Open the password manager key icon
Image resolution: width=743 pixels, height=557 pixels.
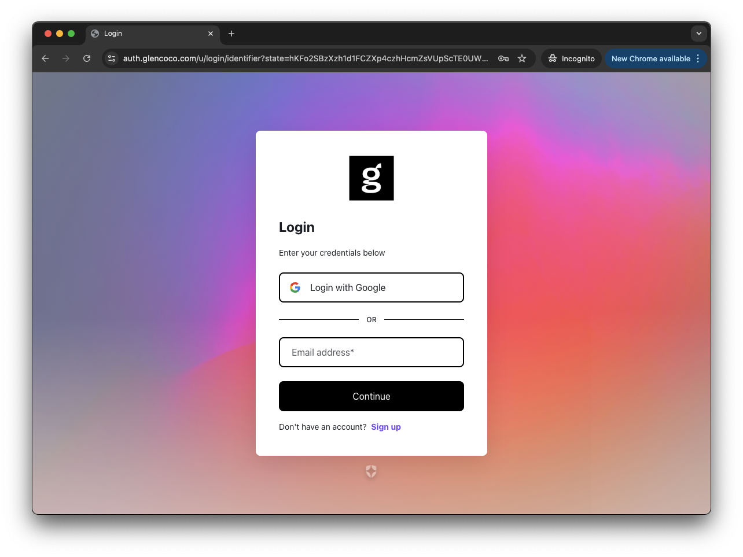[503, 58]
